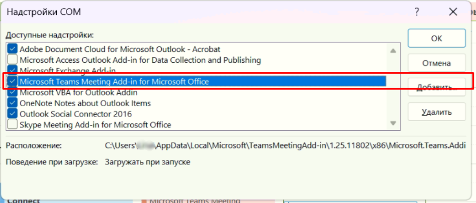Enable Microsoft Access Outlook Add-in checkbox
This screenshot has height=203, width=476.
(x=12, y=60)
